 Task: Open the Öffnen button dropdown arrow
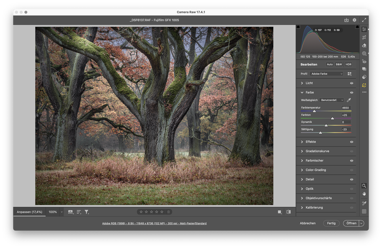point(361,223)
